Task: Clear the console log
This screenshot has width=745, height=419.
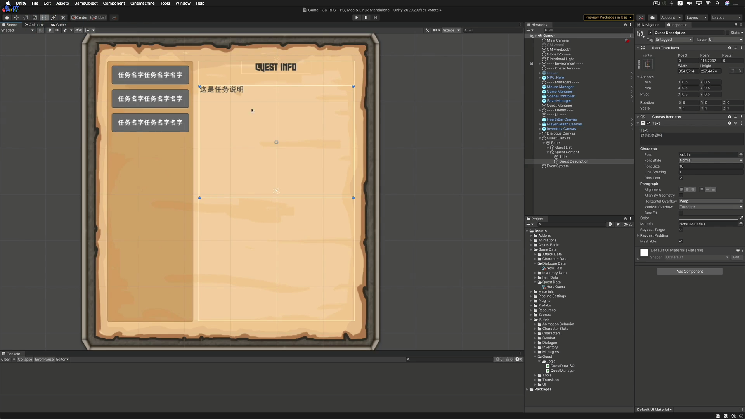Action: click(5, 360)
